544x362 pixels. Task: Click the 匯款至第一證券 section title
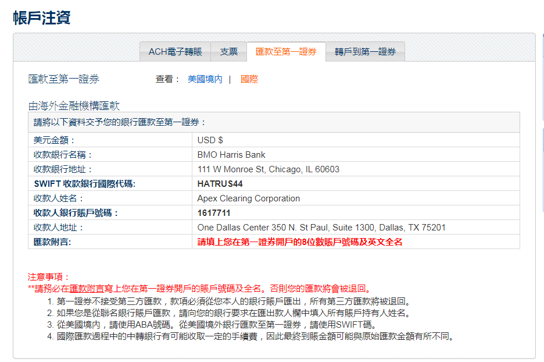click(64, 79)
